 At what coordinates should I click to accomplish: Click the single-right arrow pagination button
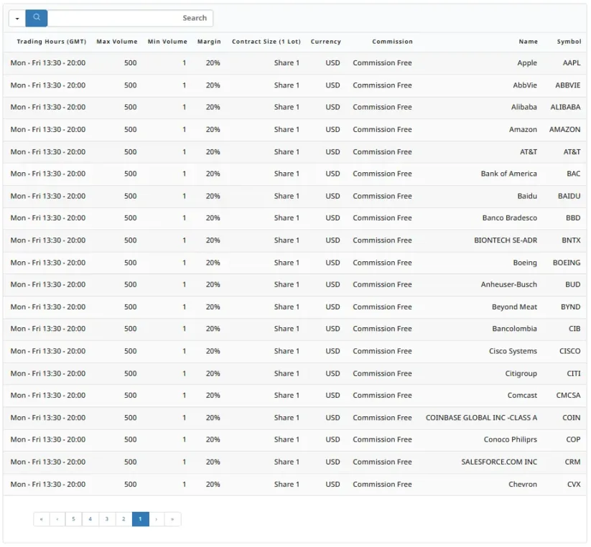tap(157, 519)
